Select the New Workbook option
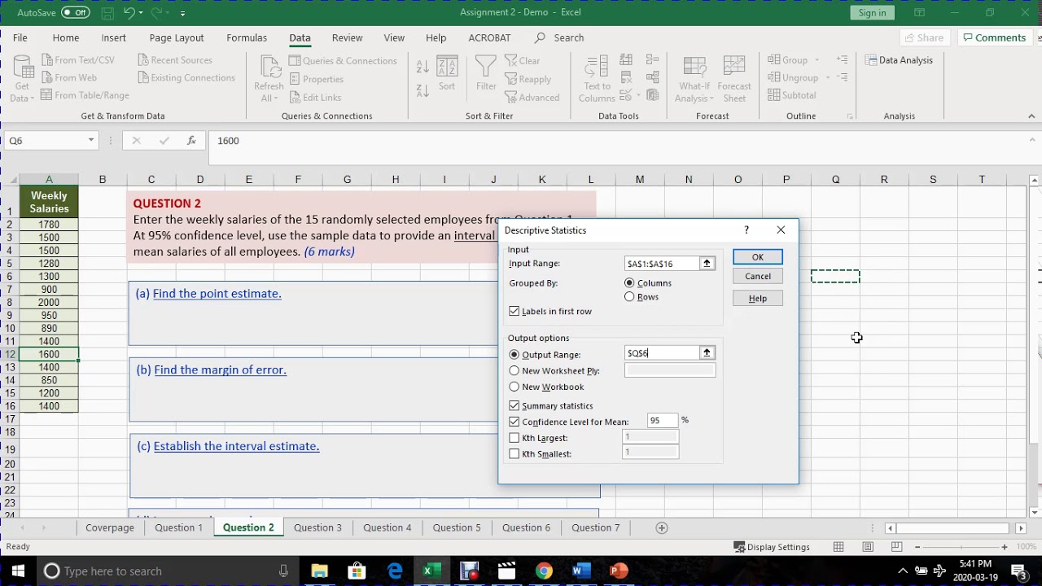 click(x=514, y=387)
